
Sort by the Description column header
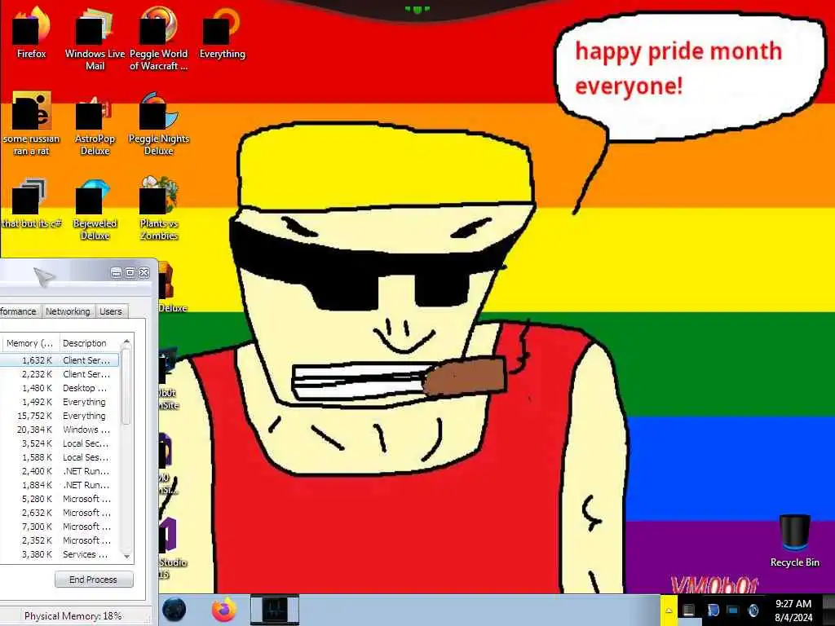pos(90,343)
